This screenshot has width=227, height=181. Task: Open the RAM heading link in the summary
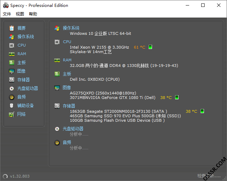point(67,60)
